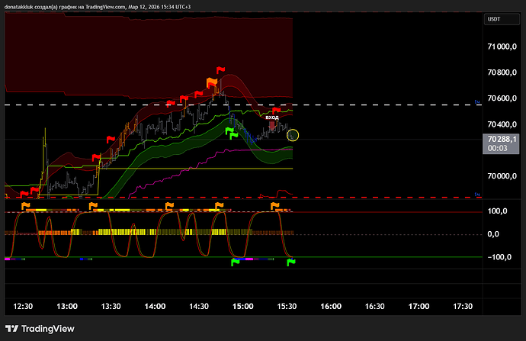The width and height of the screenshot is (526, 341).
Task: Click the red dashed horizontal line below price
Action: tap(152, 198)
